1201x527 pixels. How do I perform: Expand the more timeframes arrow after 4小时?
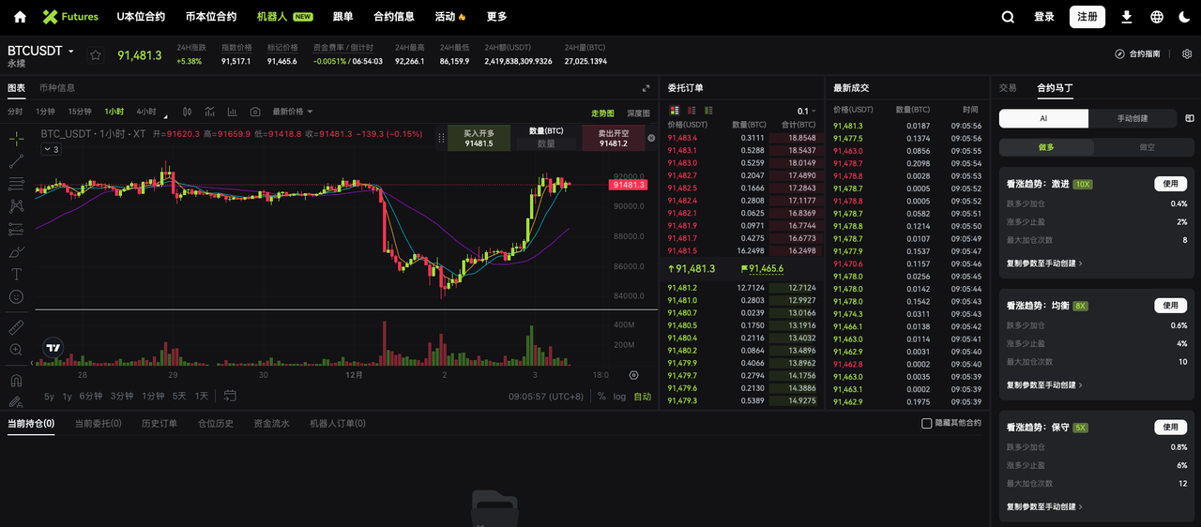click(x=166, y=115)
